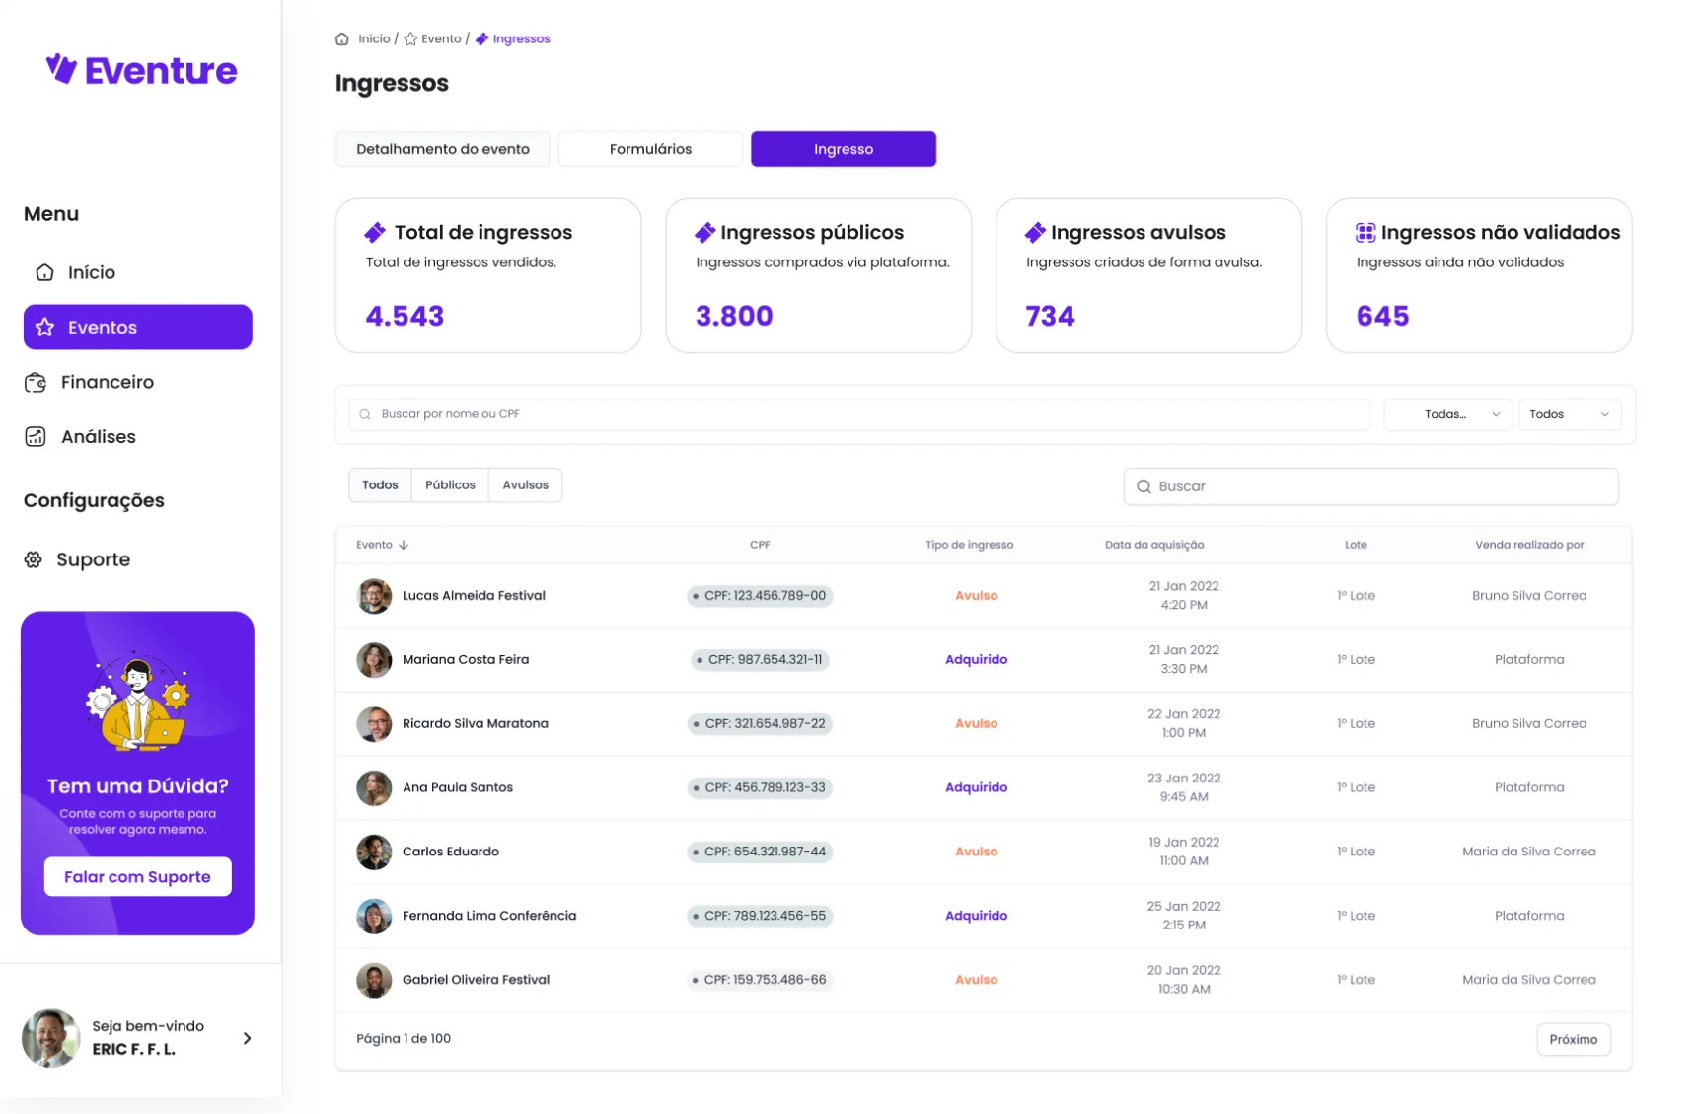
Task: Click the Ingressos não validados grid icon
Action: pyautogui.click(x=1365, y=233)
